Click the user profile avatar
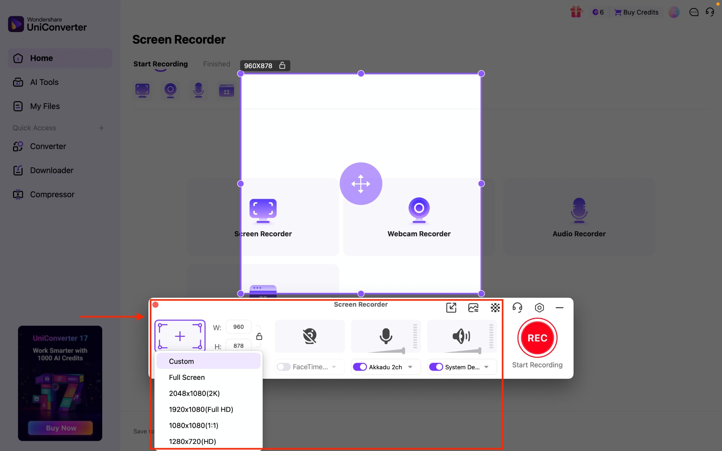 (x=674, y=12)
